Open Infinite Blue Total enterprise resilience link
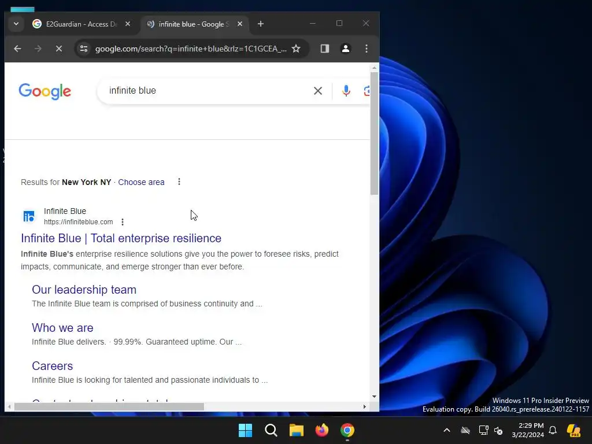592x444 pixels. coord(121,238)
